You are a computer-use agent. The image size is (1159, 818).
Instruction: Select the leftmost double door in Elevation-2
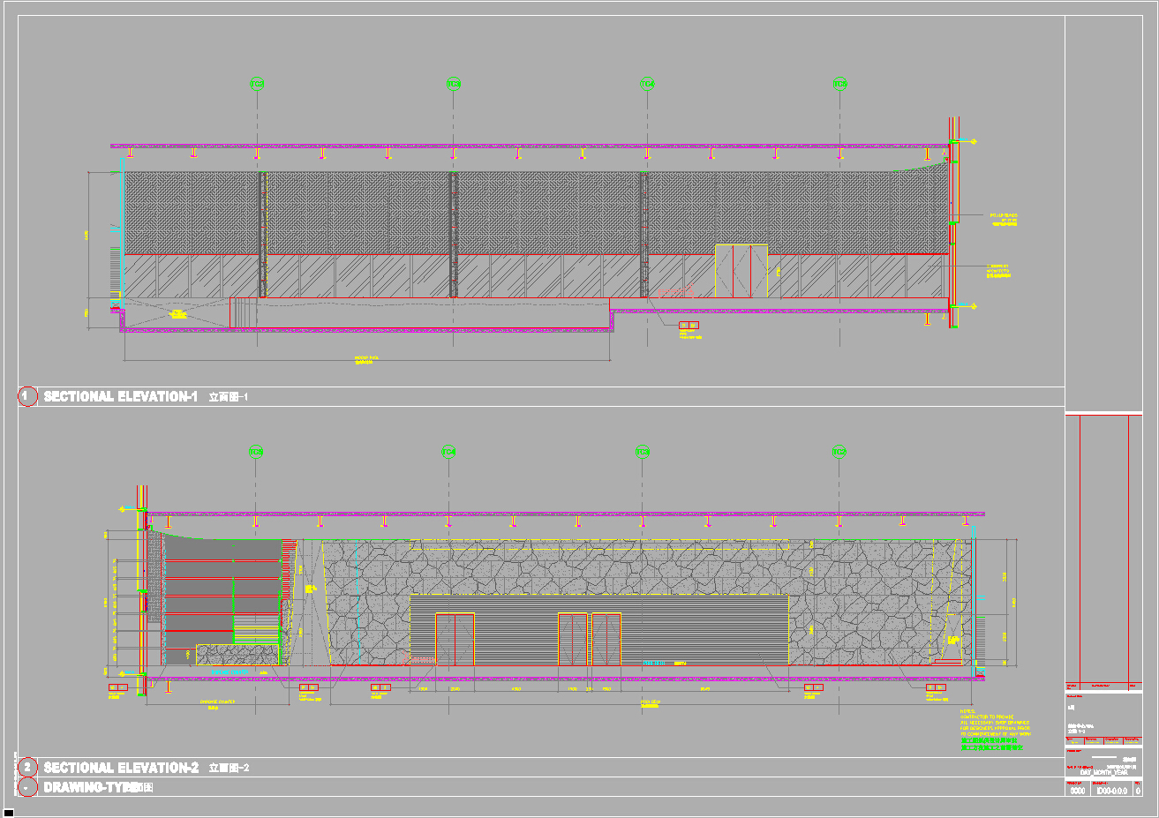(x=455, y=639)
